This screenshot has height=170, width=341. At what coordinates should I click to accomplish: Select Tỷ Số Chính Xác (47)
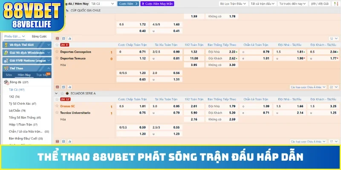tap(23, 103)
